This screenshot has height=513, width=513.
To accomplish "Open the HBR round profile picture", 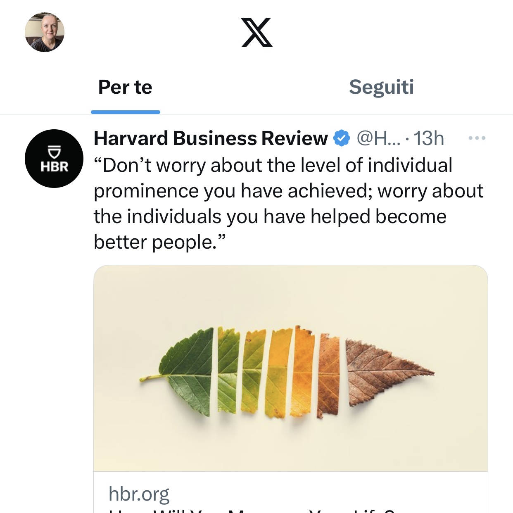I will point(54,159).
